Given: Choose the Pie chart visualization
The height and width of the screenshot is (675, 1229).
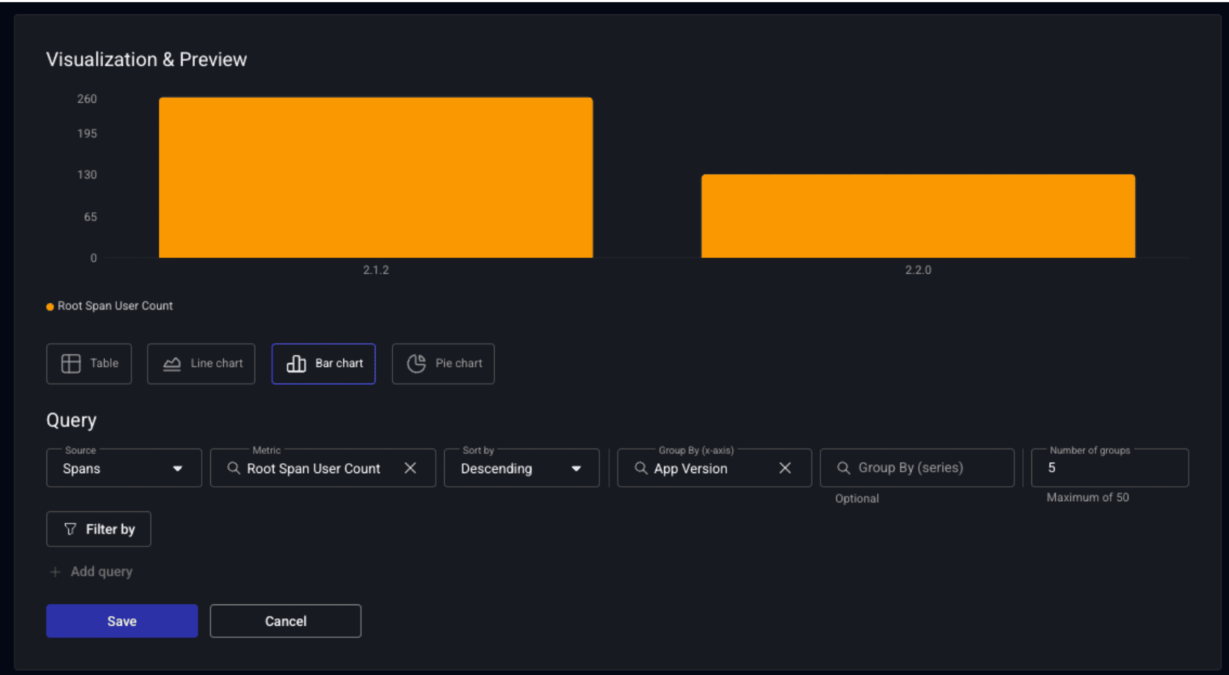Looking at the screenshot, I should (x=443, y=364).
